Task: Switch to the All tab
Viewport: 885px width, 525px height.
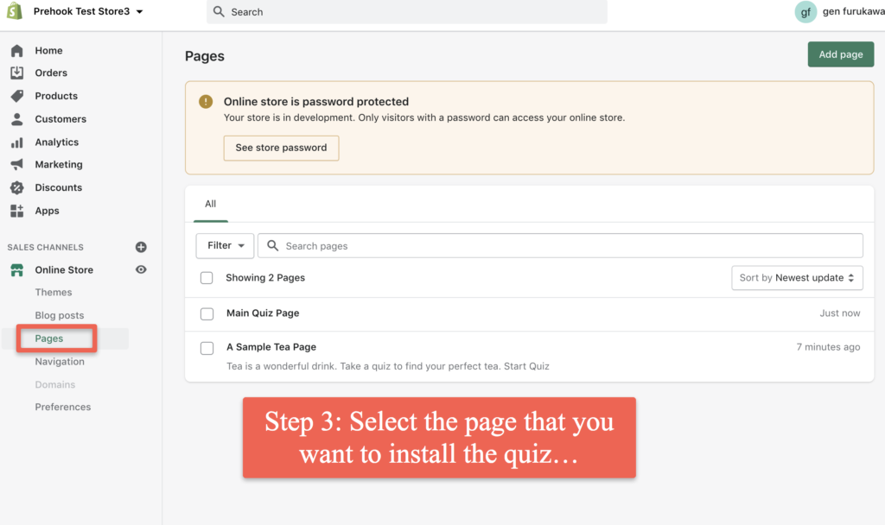Action: pos(211,204)
